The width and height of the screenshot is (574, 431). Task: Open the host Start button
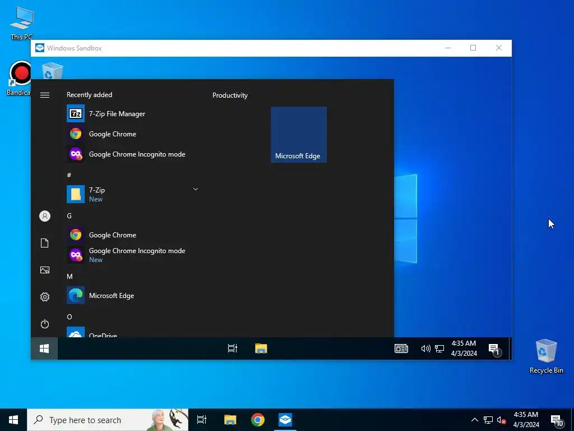[13, 420]
